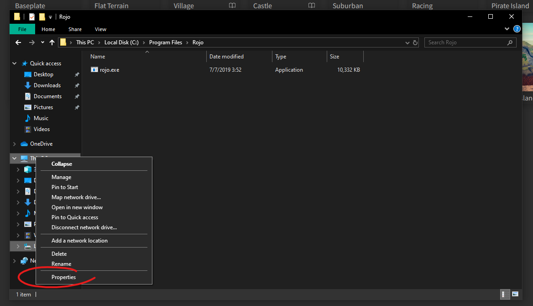Open the Home ribbon tab

tap(48, 29)
